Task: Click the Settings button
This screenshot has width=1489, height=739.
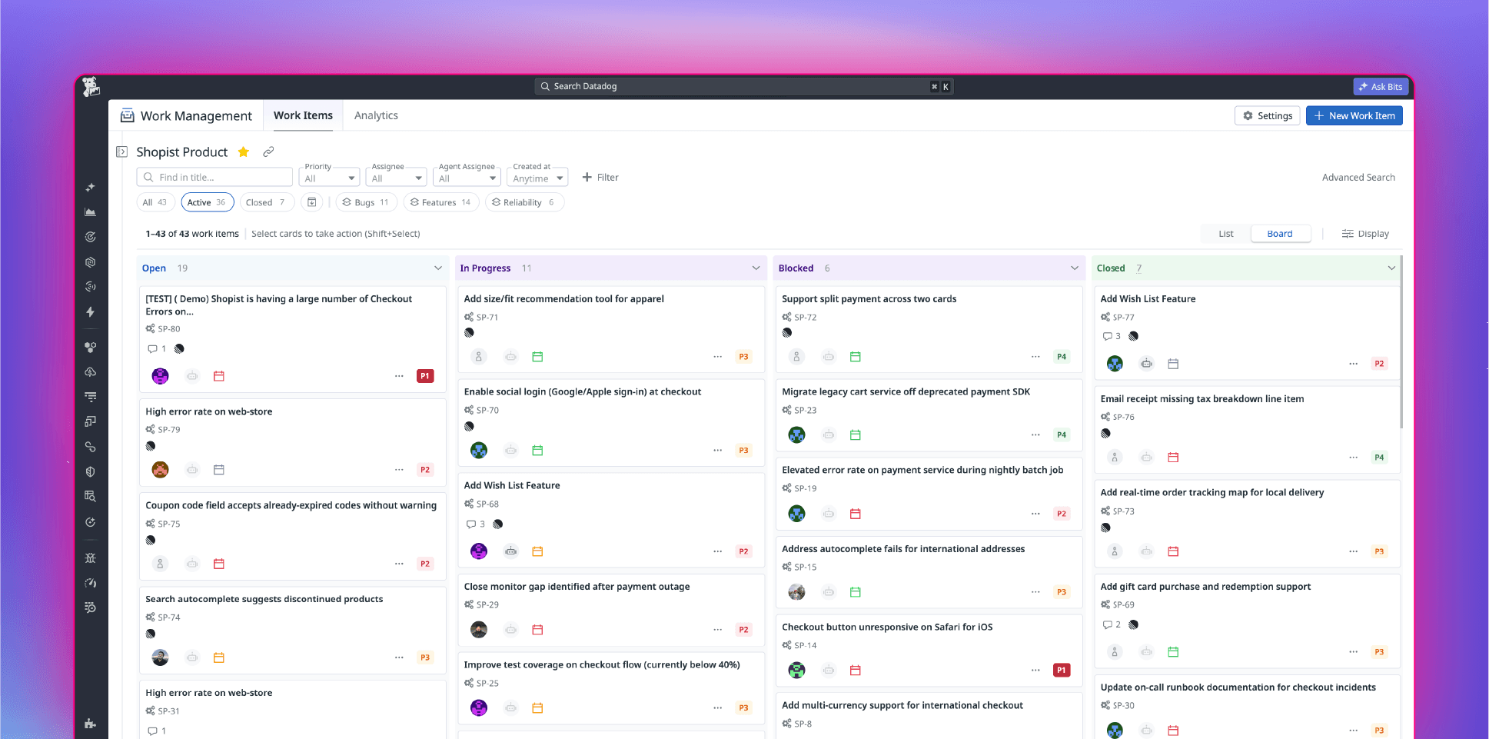Action: (x=1268, y=116)
